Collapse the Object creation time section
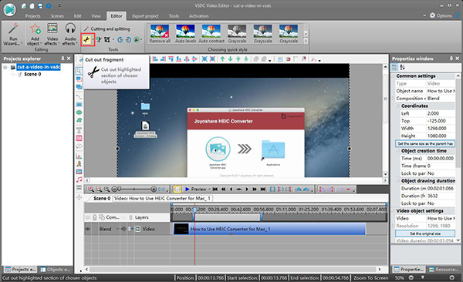 [397, 151]
